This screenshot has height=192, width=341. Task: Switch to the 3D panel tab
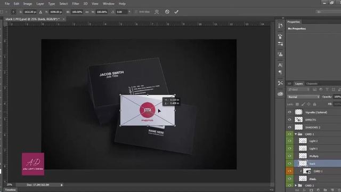click(289, 84)
